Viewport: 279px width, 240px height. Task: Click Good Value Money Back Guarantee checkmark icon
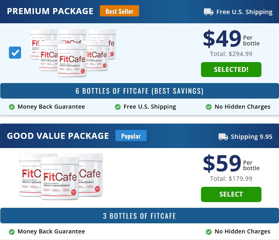tap(12, 232)
